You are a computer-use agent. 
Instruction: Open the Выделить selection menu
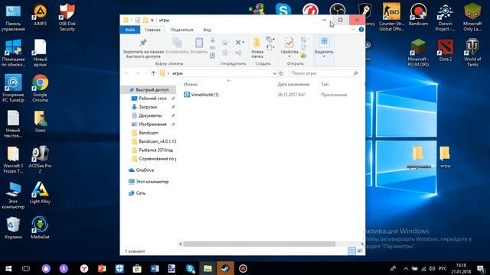(x=324, y=47)
